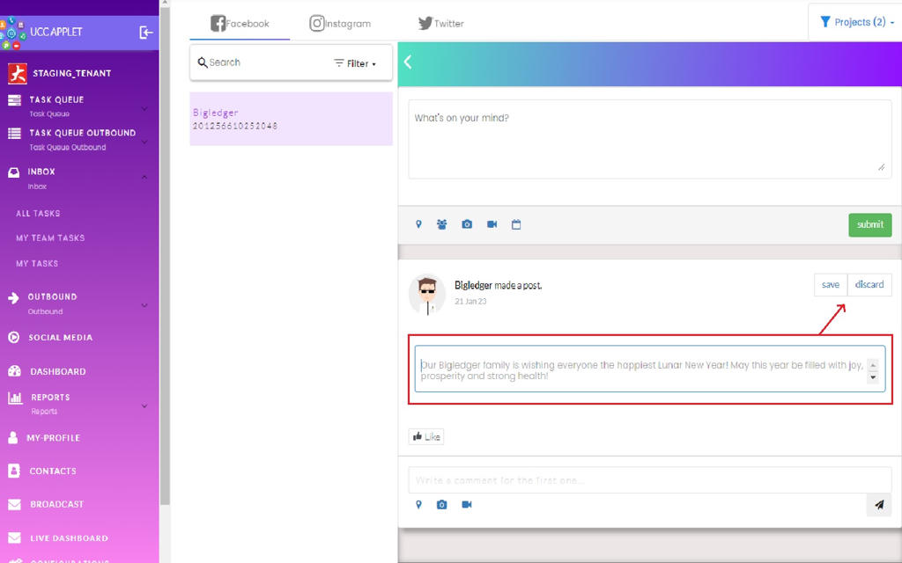Click the location pin icon in post composer
902x563 pixels.
[x=418, y=224]
